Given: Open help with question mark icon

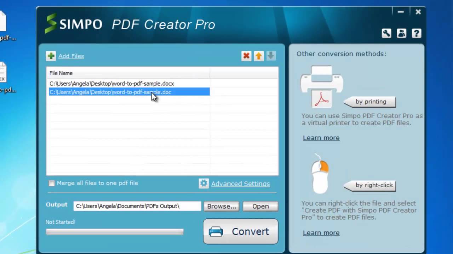Looking at the screenshot, I should point(417,34).
